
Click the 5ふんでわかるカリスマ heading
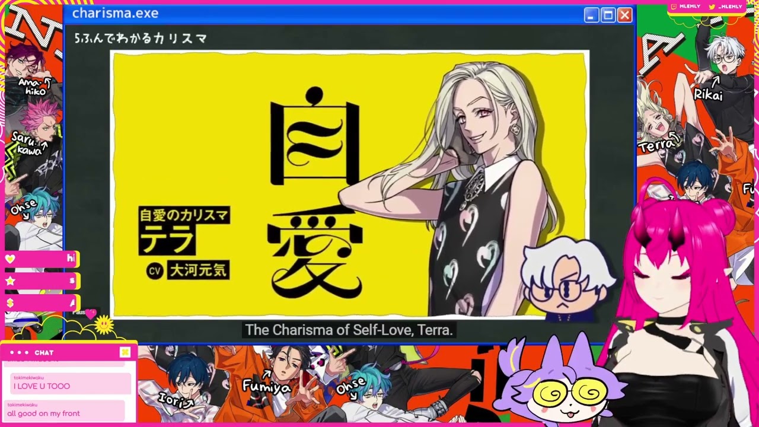[x=141, y=39]
